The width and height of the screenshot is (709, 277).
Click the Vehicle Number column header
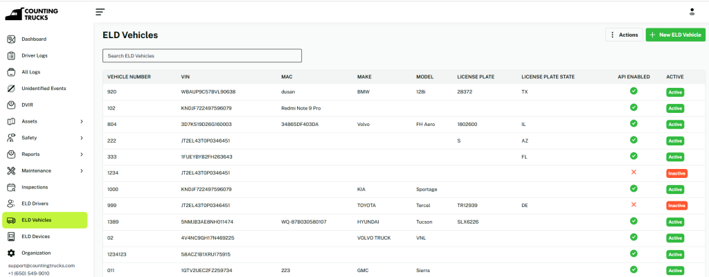point(129,76)
